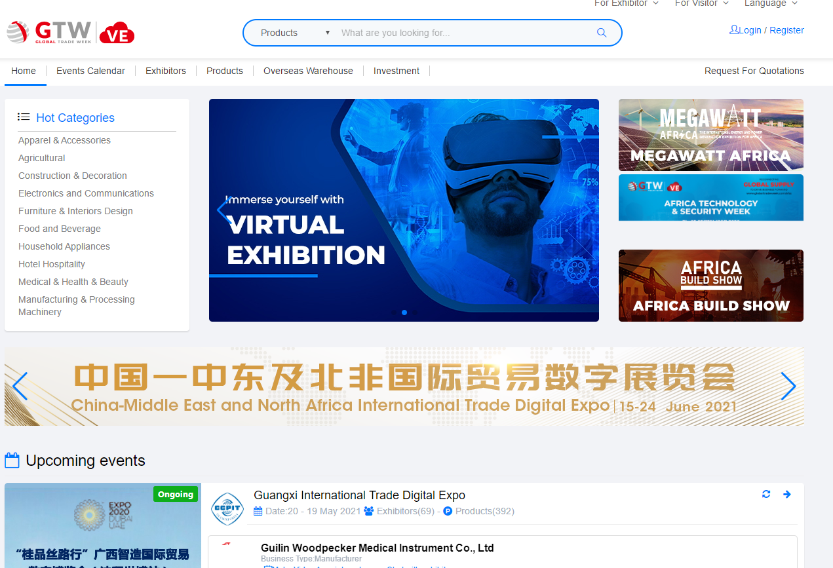
Task: Open the Megawatt Africa banner
Action: (711, 135)
